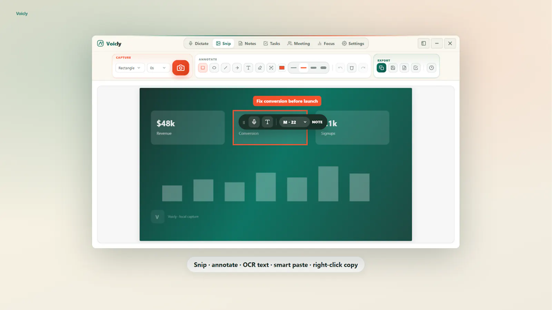The height and width of the screenshot is (310, 552).
Task: Select the arrow annotation tool
Action: point(237,68)
